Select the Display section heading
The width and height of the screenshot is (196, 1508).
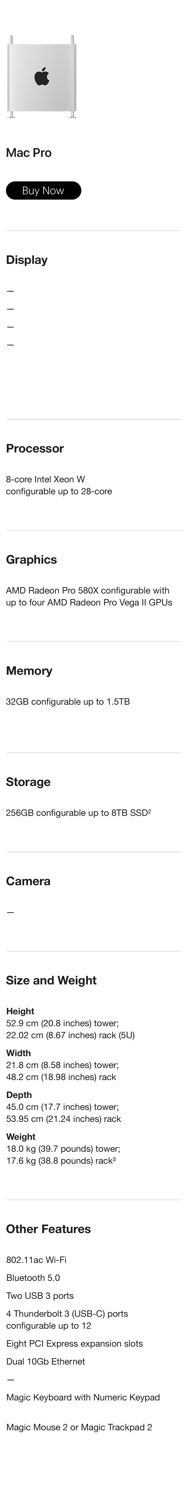tap(27, 260)
